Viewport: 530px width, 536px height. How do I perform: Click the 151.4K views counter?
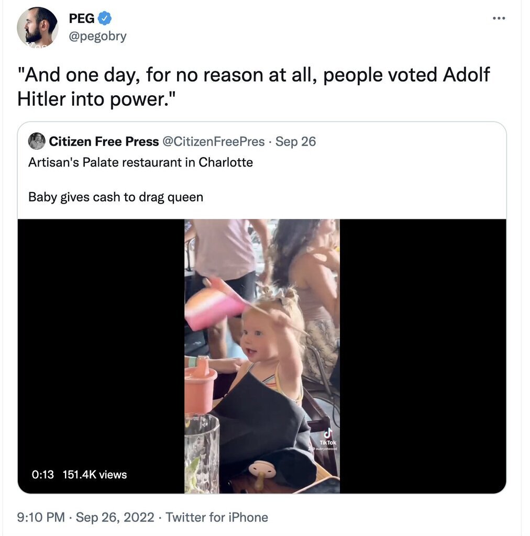tap(95, 475)
